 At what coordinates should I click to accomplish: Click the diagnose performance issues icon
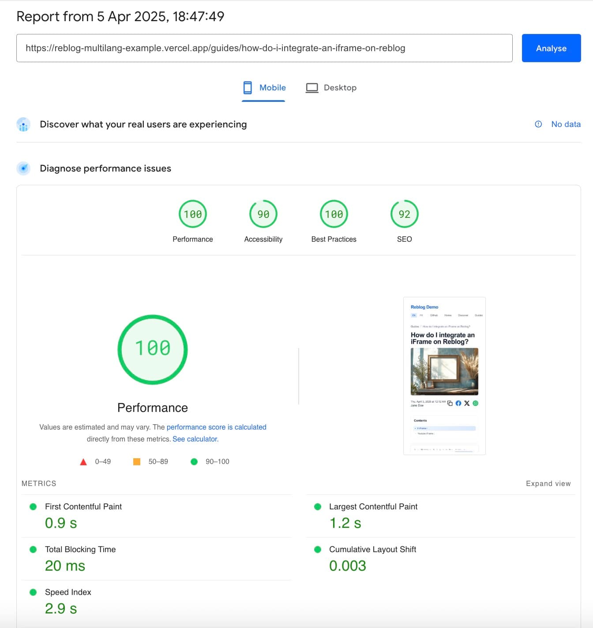[x=23, y=168]
